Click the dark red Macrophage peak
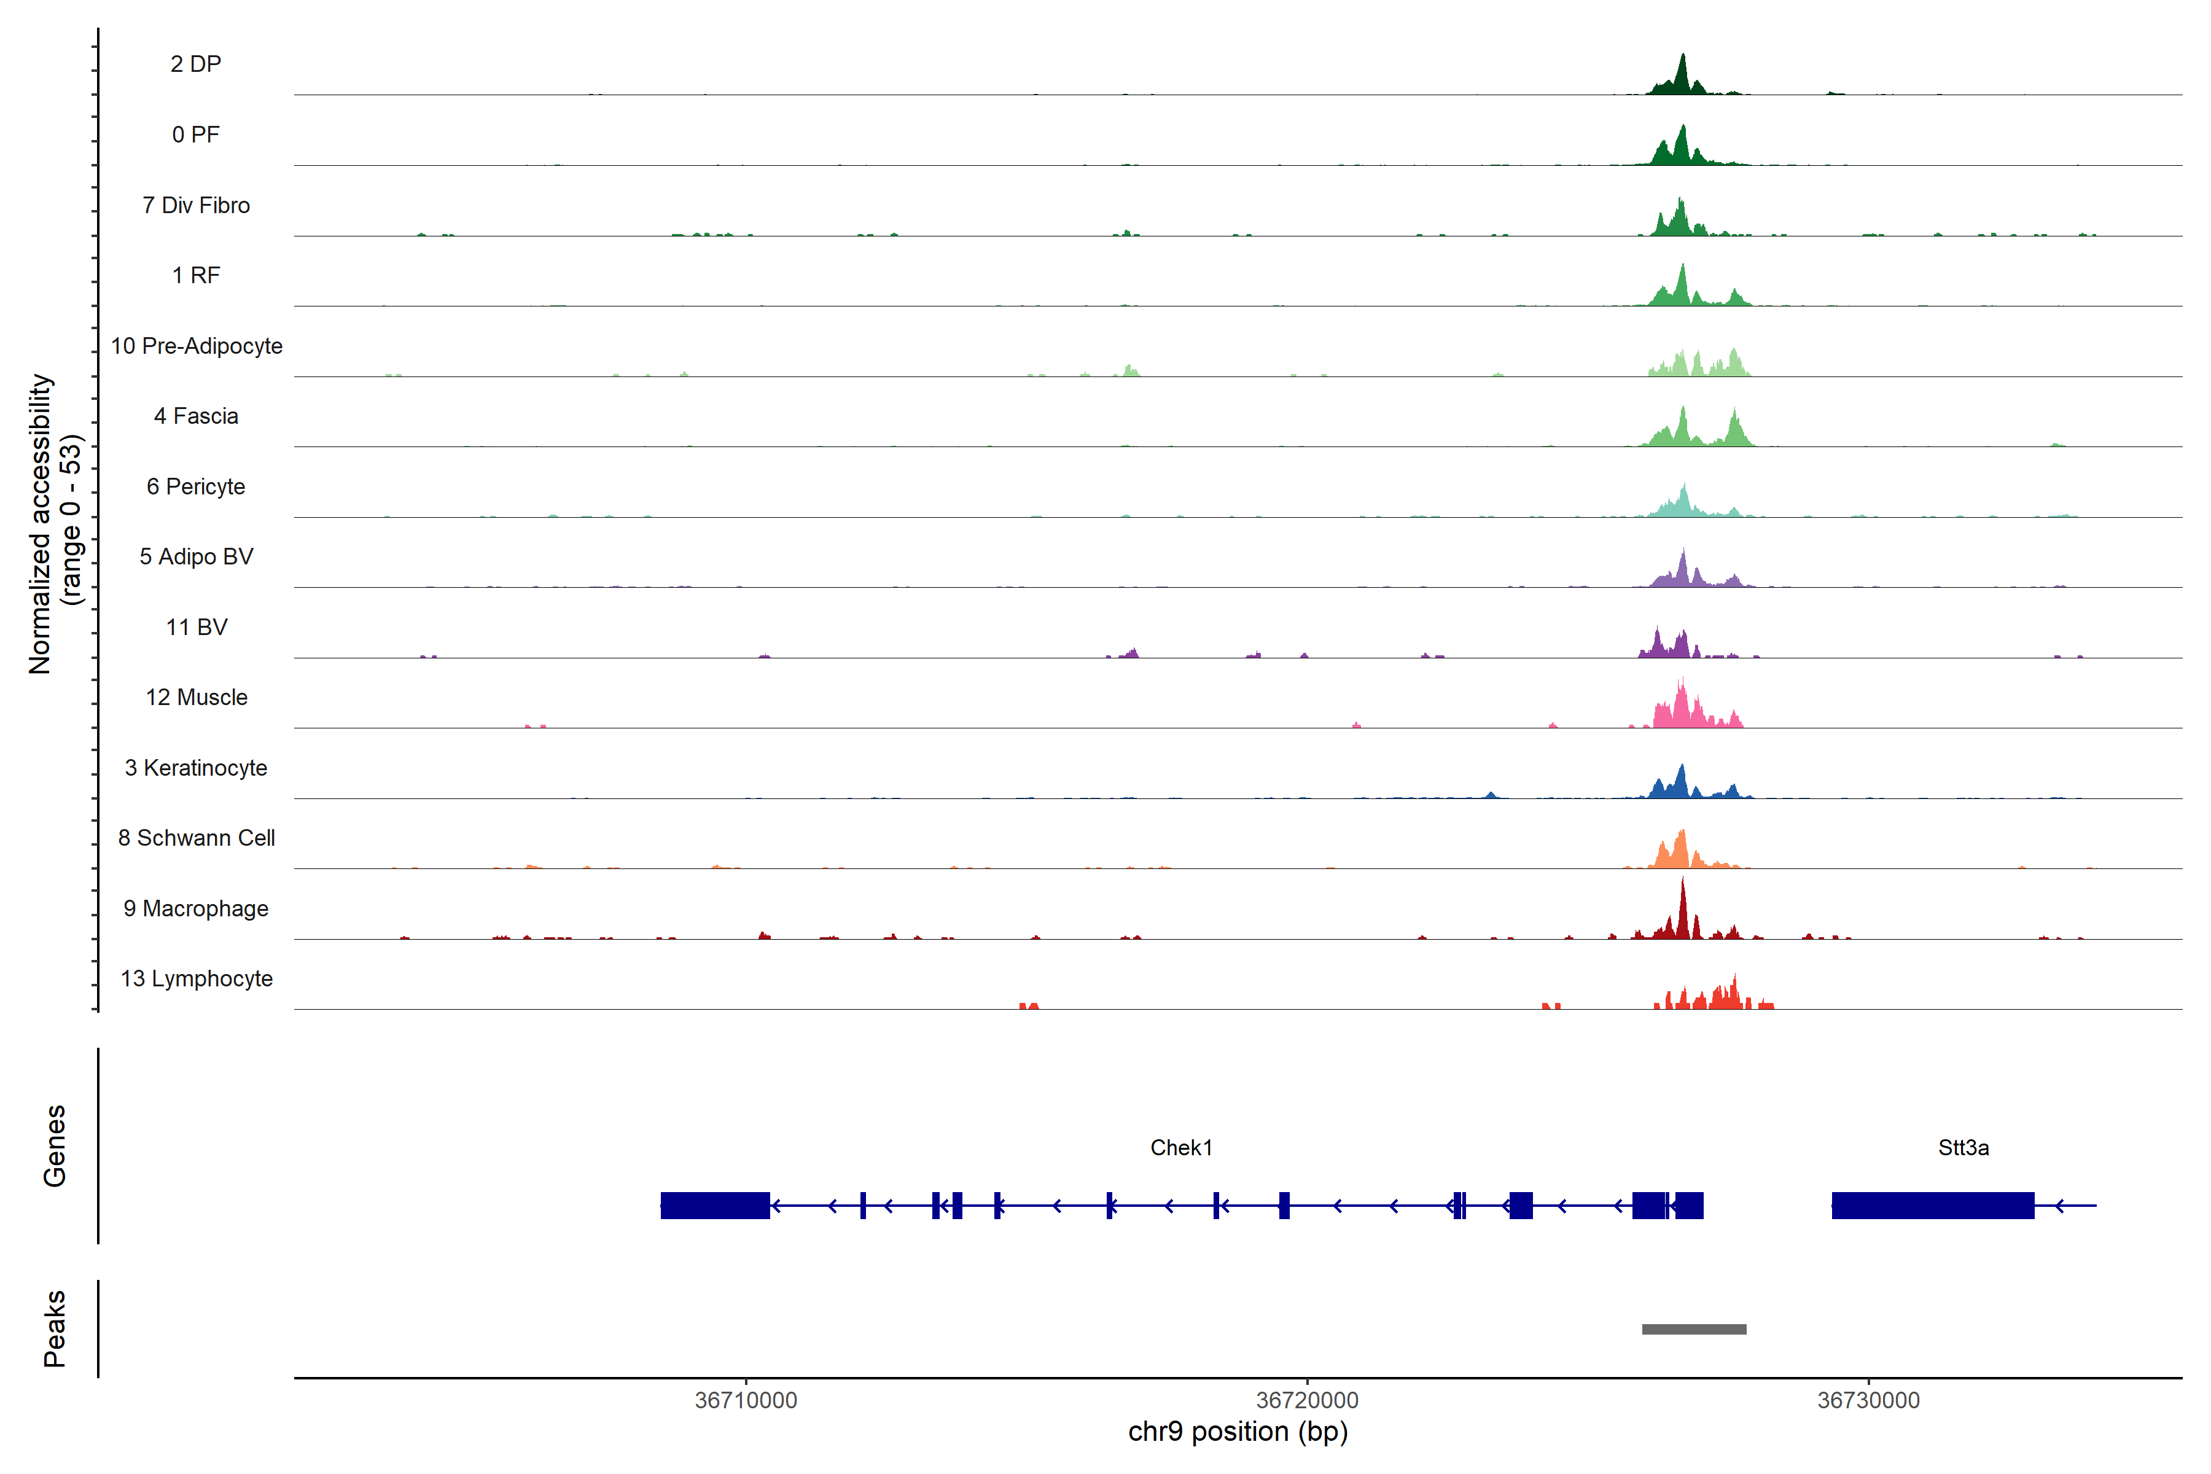Screen dimensions: 2211x1474 click(x=1683, y=916)
